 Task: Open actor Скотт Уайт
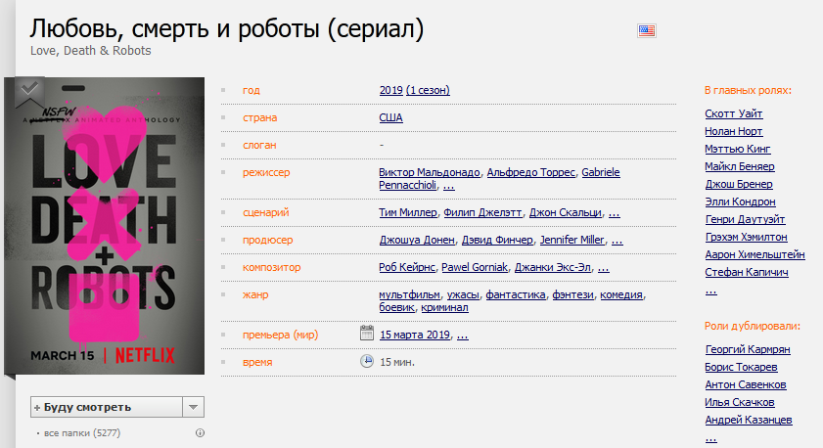pos(734,113)
